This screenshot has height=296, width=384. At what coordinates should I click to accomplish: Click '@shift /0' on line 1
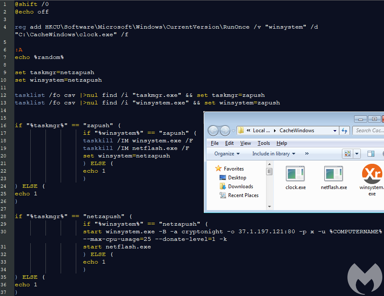[x=32, y=4]
